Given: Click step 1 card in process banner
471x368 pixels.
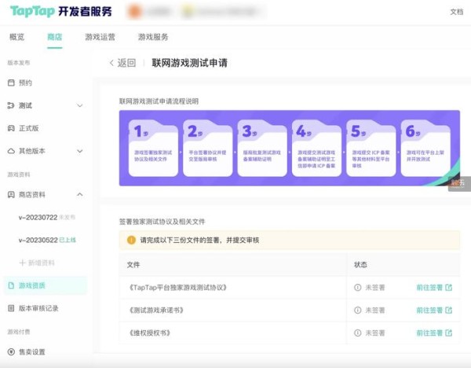Looking at the screenshot, I should coord(153,149).
